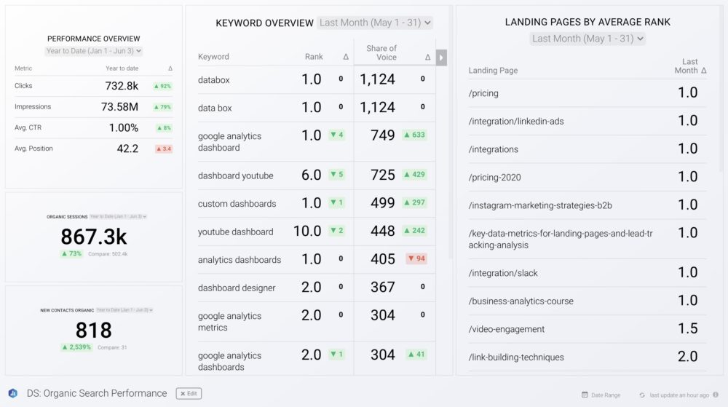728x407 pixels.
Task: Click the Rank column header in keyword table
Action: (314, 57)
